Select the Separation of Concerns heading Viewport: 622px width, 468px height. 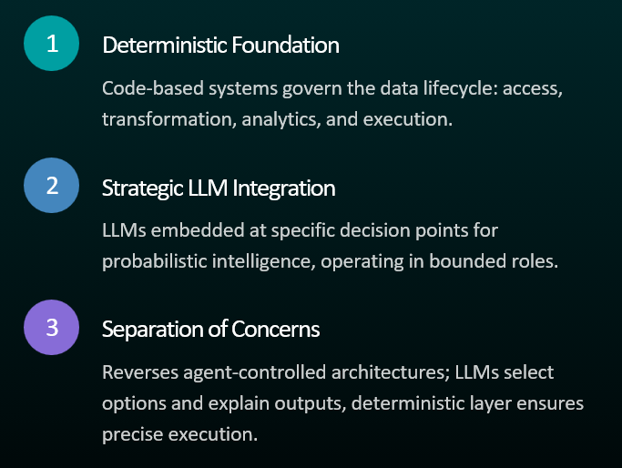click(210, 330)
